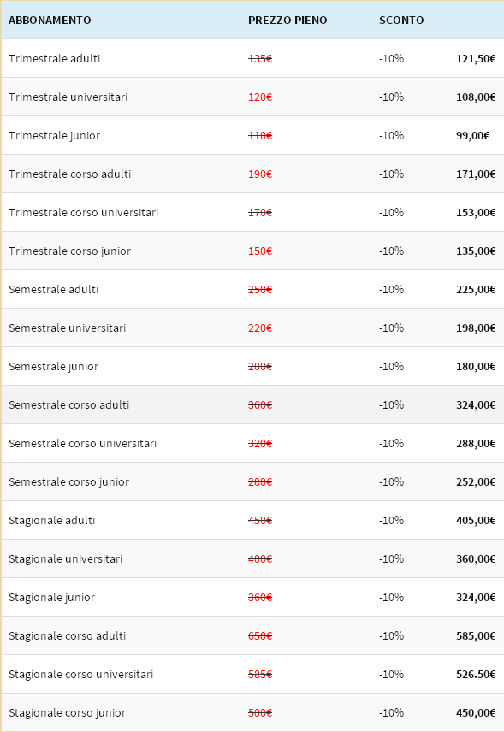
Task: Click the ABBONAMENTO column header
Action: (x=50, y=20)
